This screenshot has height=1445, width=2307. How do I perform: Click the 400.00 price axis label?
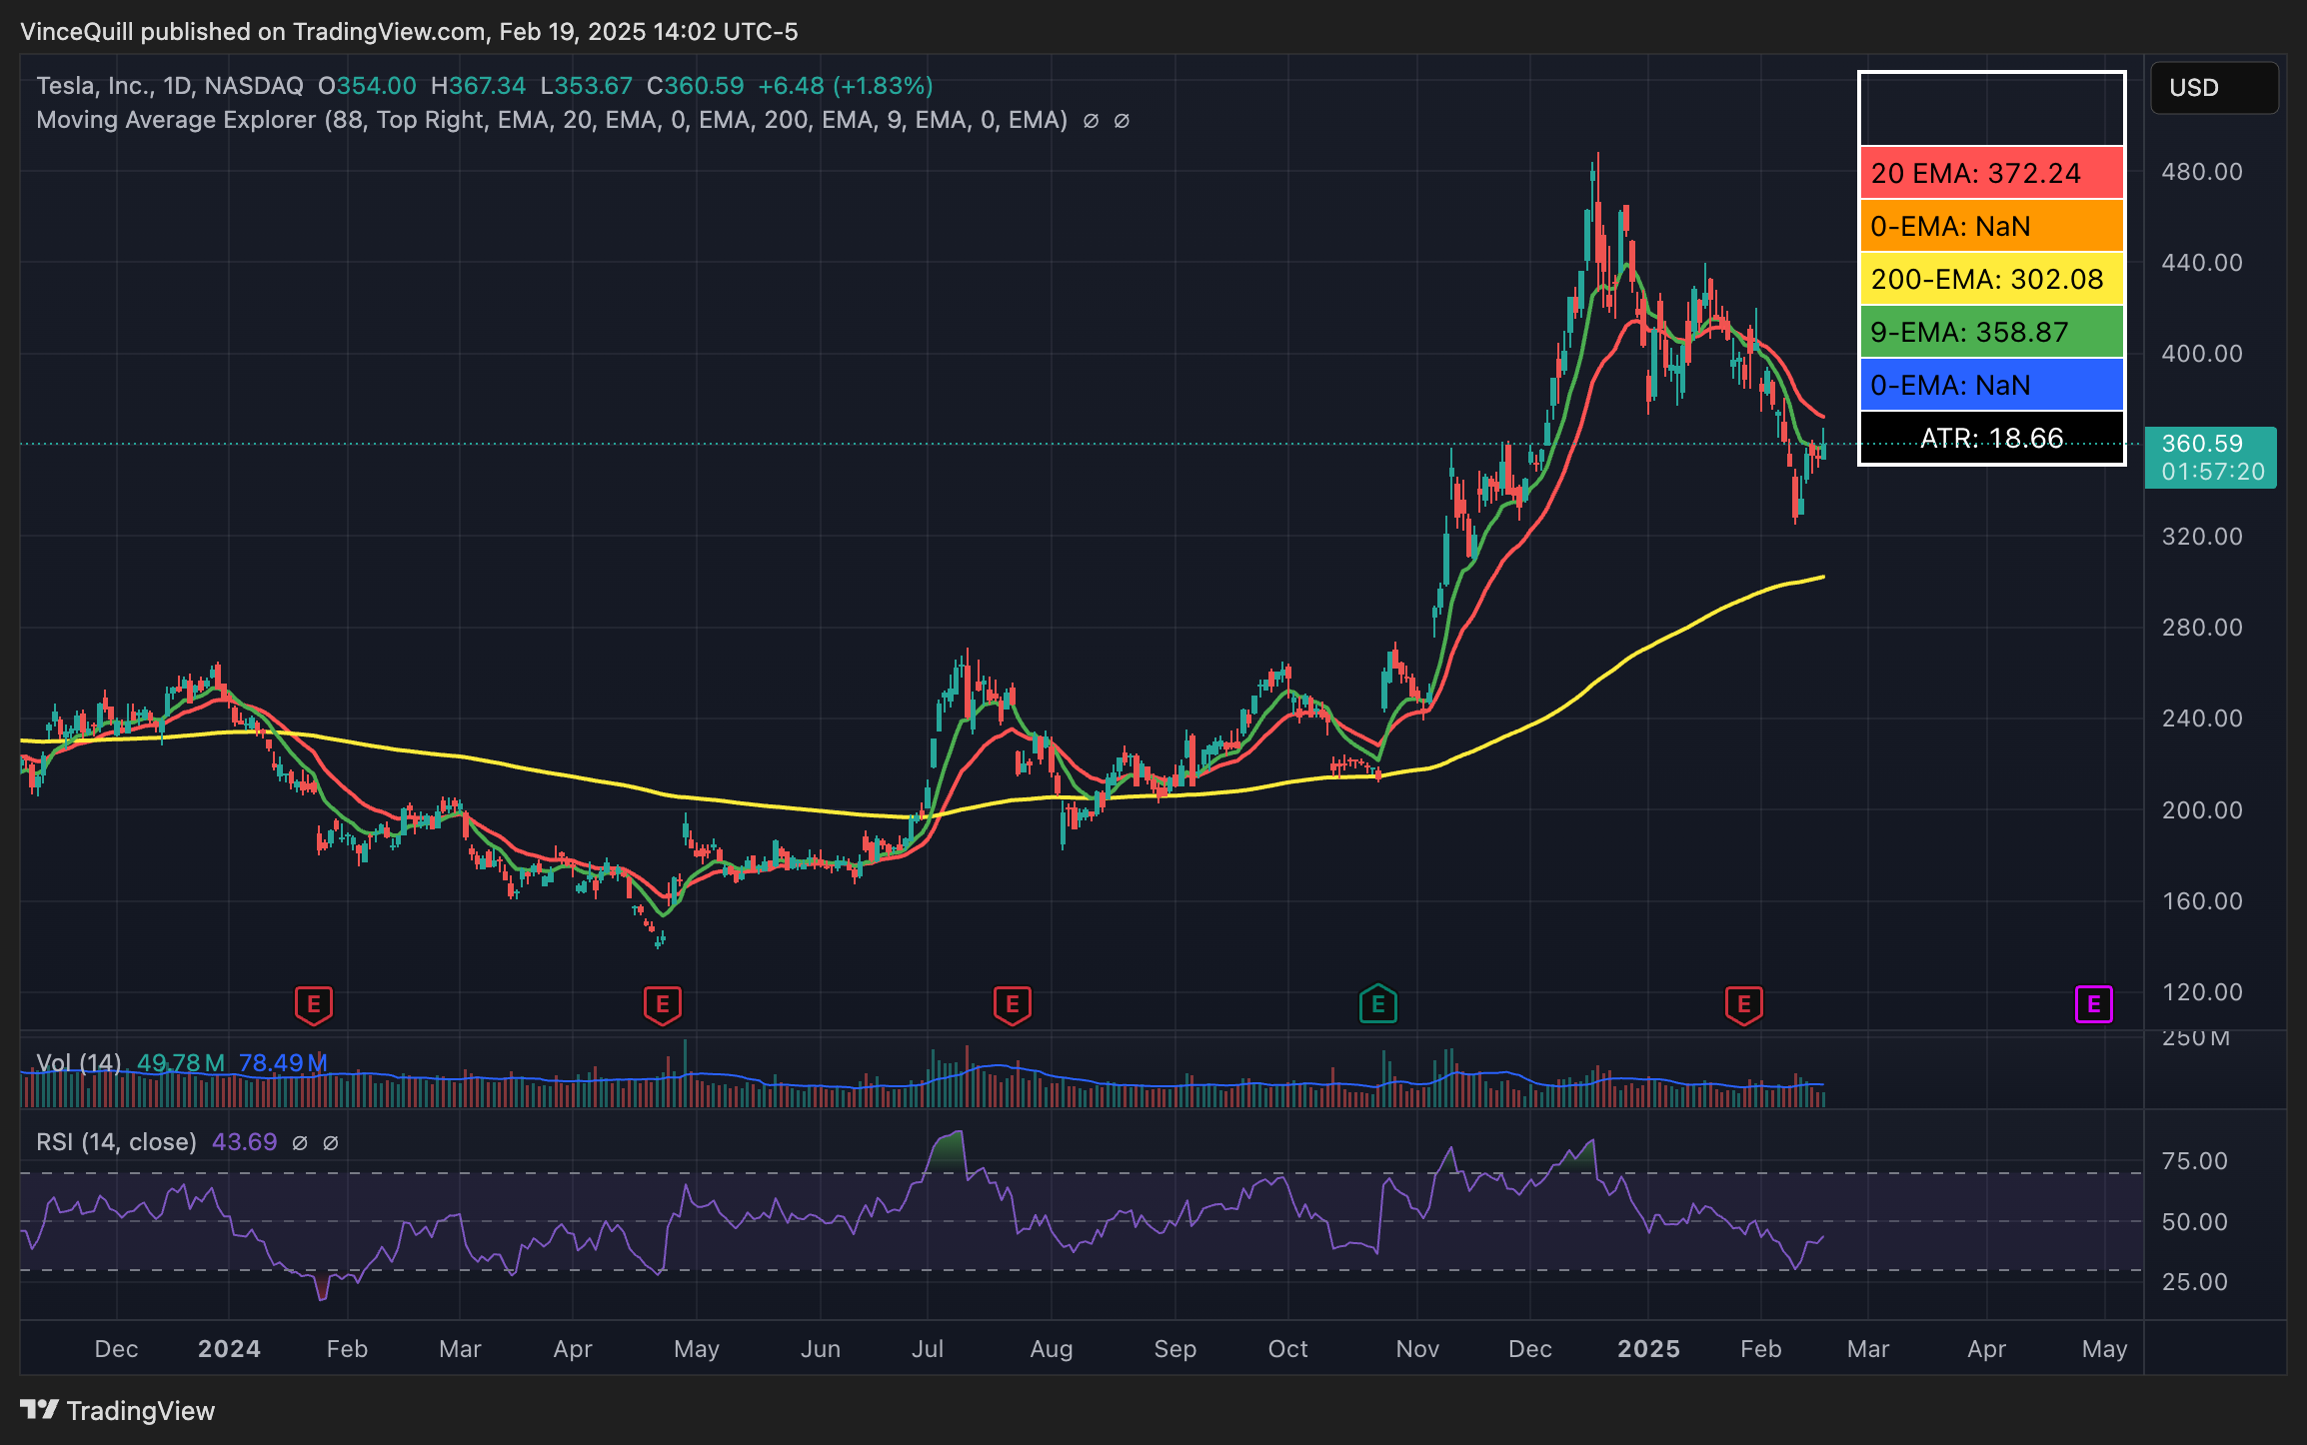[x=2202, y=354]
